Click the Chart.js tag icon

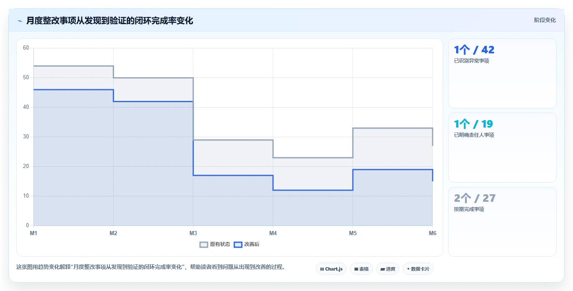coord(322,269)
